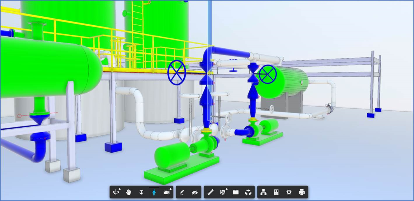This screenshot has height=201, width=414.
Task: Open the Settings gear
Action: 289,192
